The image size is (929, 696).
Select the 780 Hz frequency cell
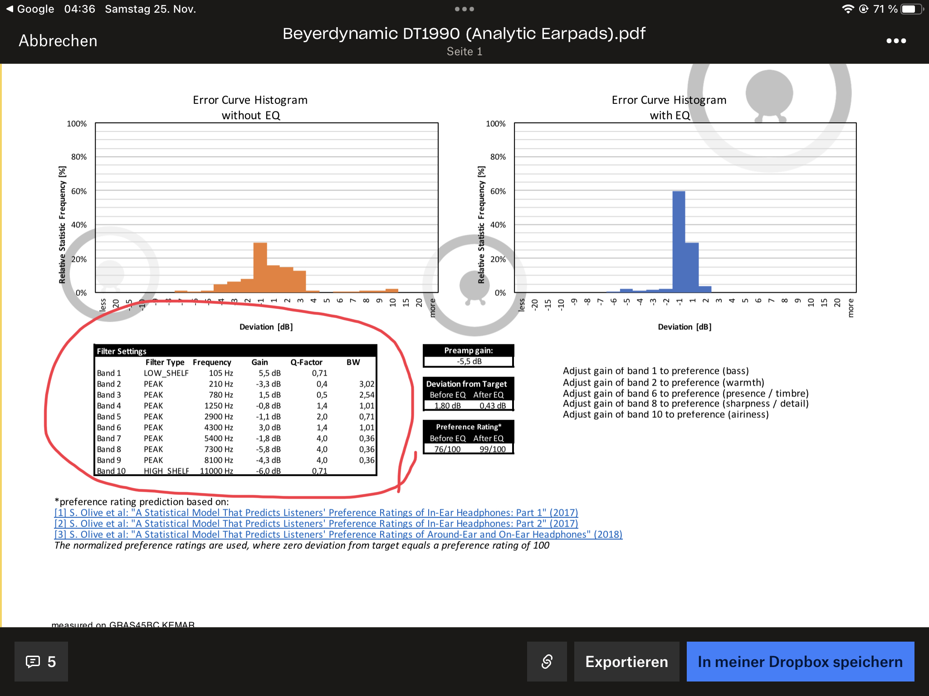221,395
